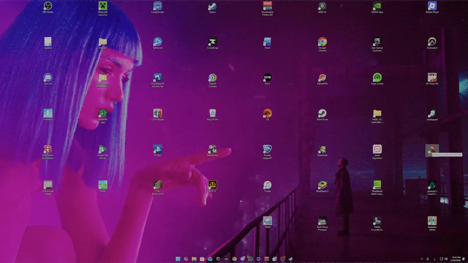468x263 pixels.
Task: Select the Fortnite desktop icon
Action: tap(48, 115)
